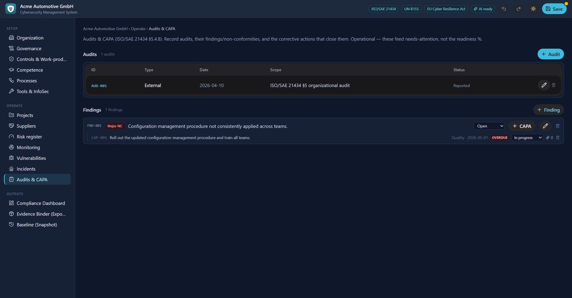The width and height of the screenshot is (572, 298).
Task: Click the Evidence Binder box icon
Action: (11, 214)
